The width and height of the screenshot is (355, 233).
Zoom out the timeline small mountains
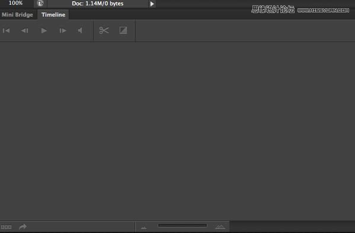coord(144,227)
